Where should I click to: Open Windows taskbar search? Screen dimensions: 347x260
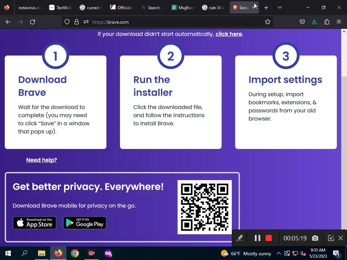pos(24,253)
